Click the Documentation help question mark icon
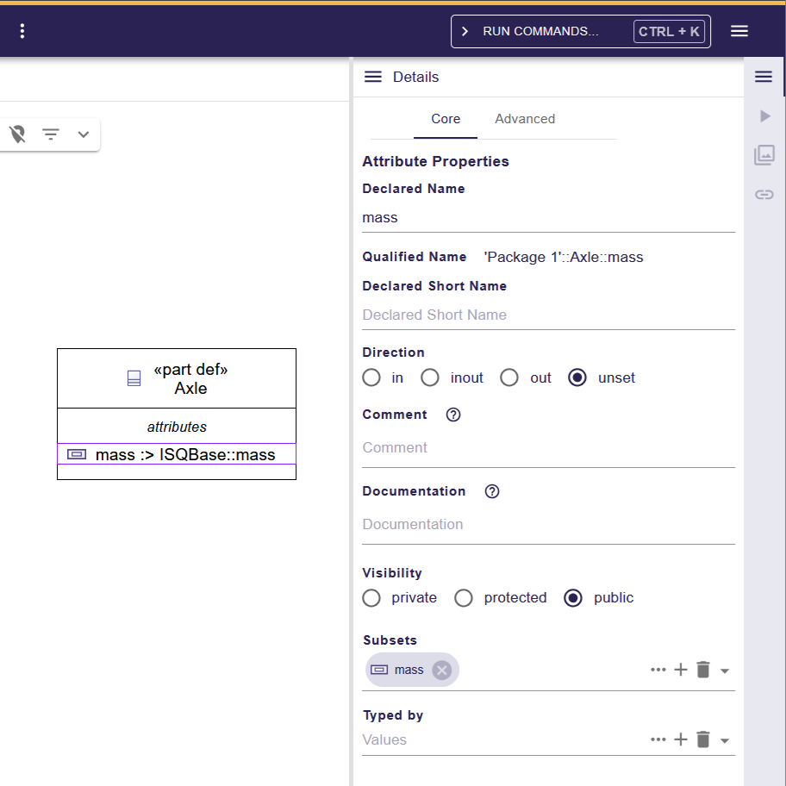786x786 pixels. click(x=491, y=491)
